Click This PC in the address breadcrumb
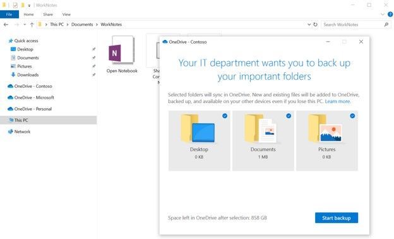Viewport: 394px width, 239px height. pos(57,25)
